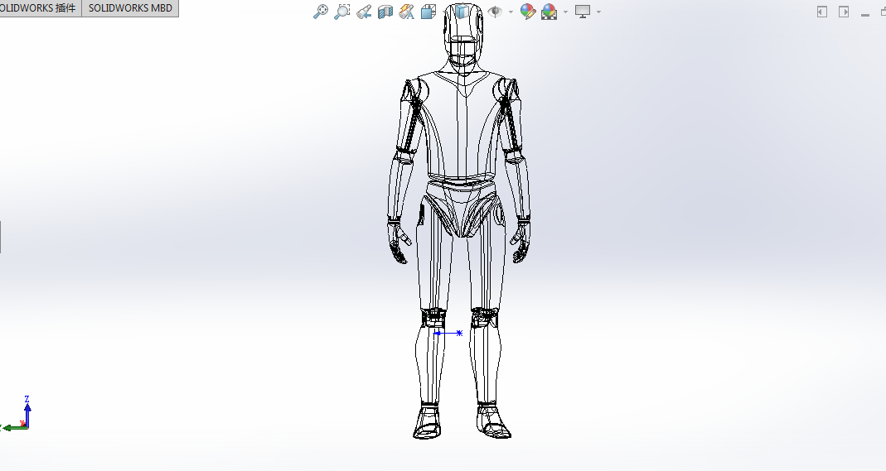Select the Zoom to Area tool

pyautogui.click(x=342, y=12)
